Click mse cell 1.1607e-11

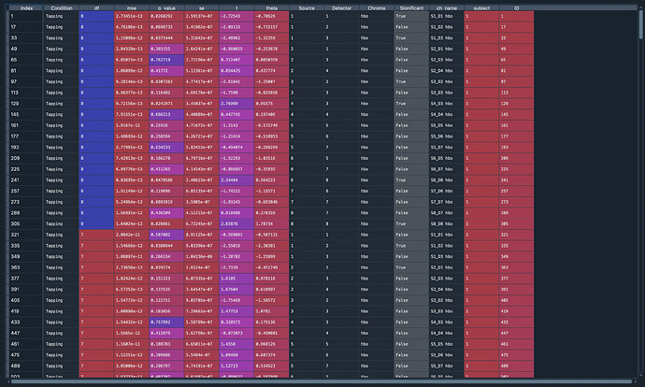pos(131,344)
